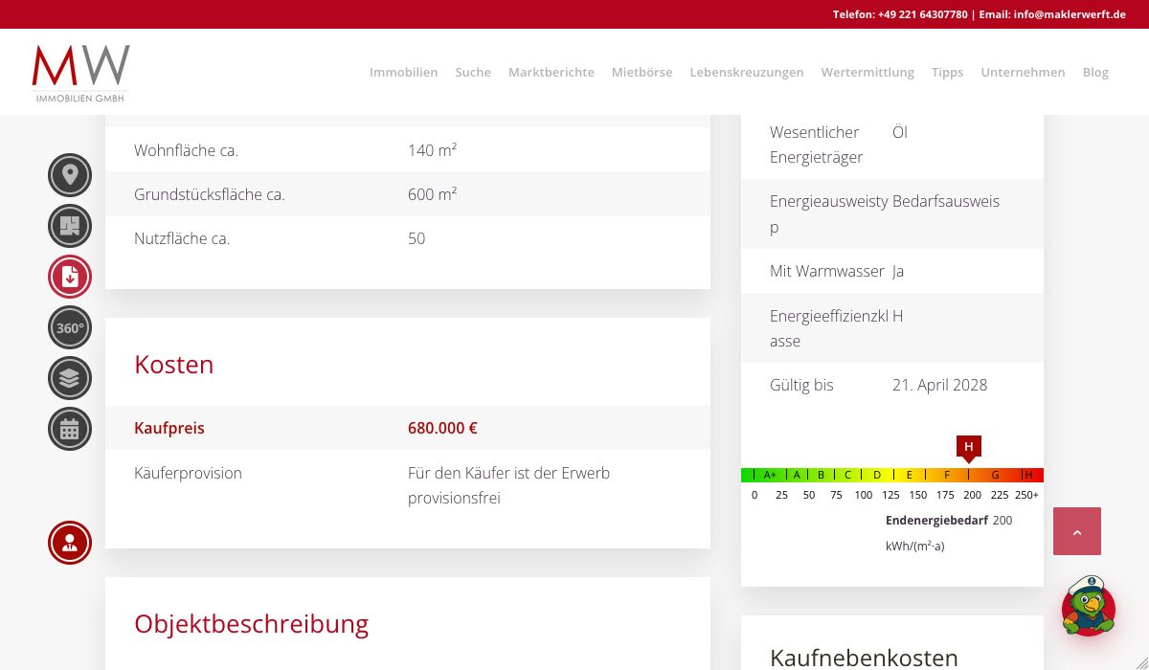Click the contact agent person icon

tap(70, 543)
